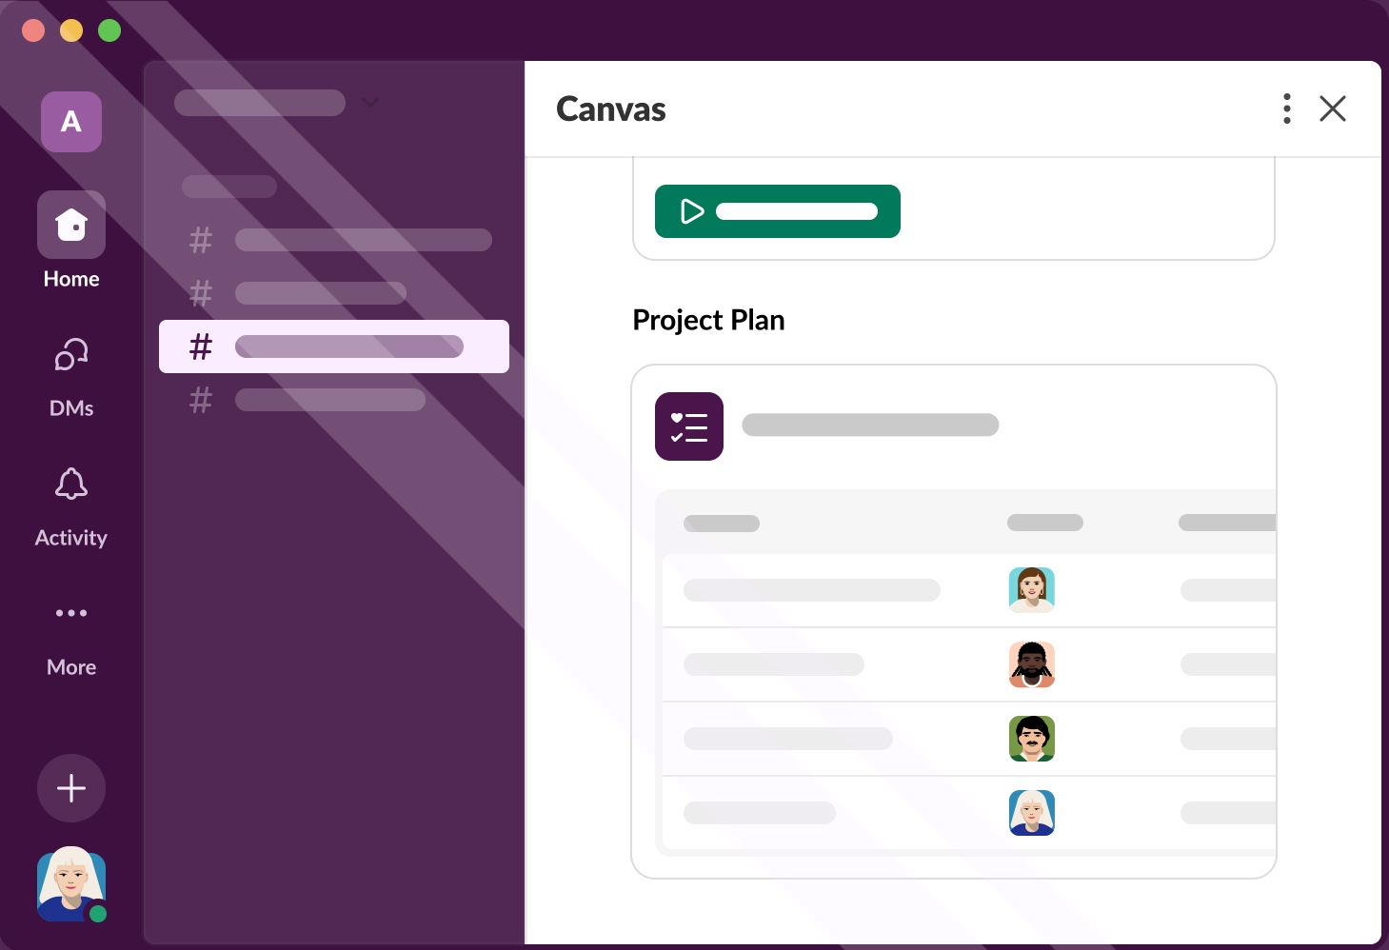Click the brown-haired woman's avatar in first row

pyautogui.click(x=1032, y=590)
